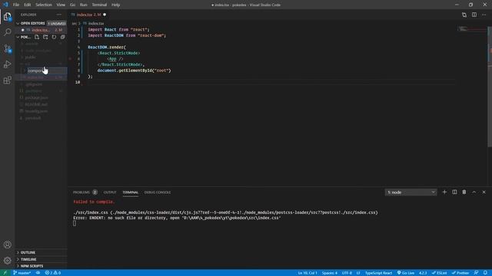Click the feedback icon in status bar

(x=476, y=273)
